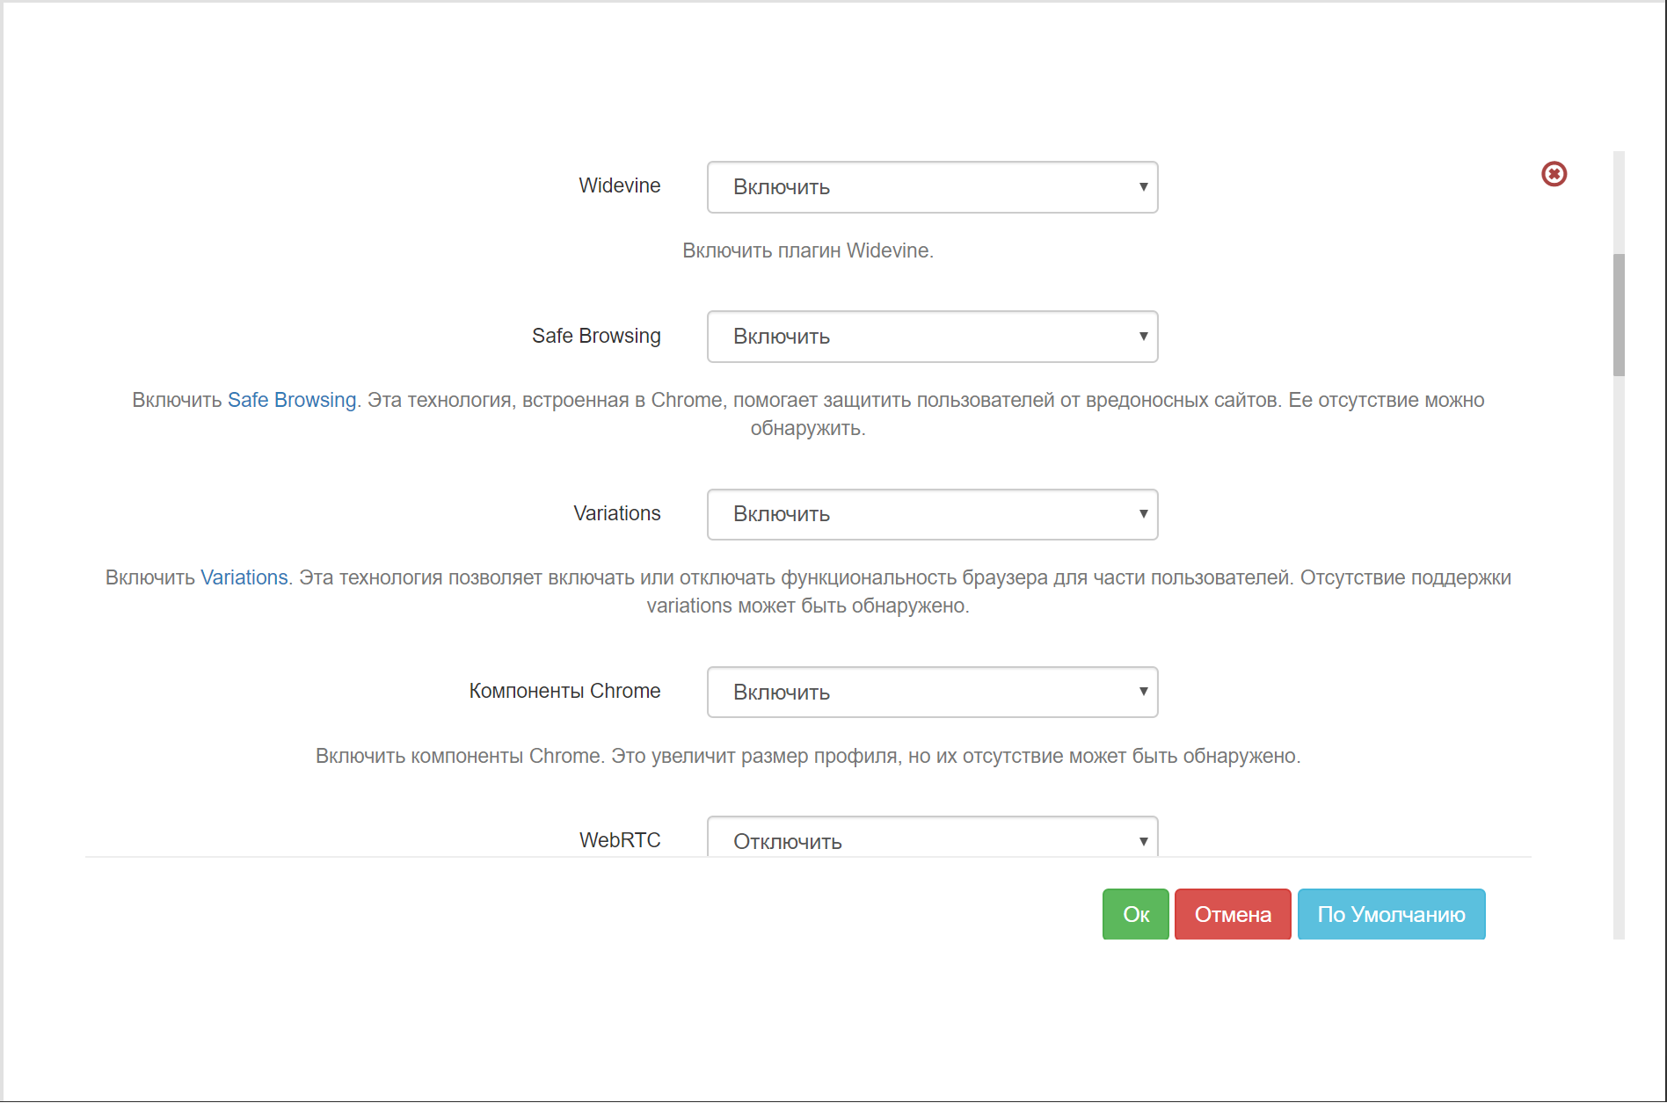This screenshot has height=1103, width=1667.
Task: Open the Widevine dropdown
Action: click(932, 187)
